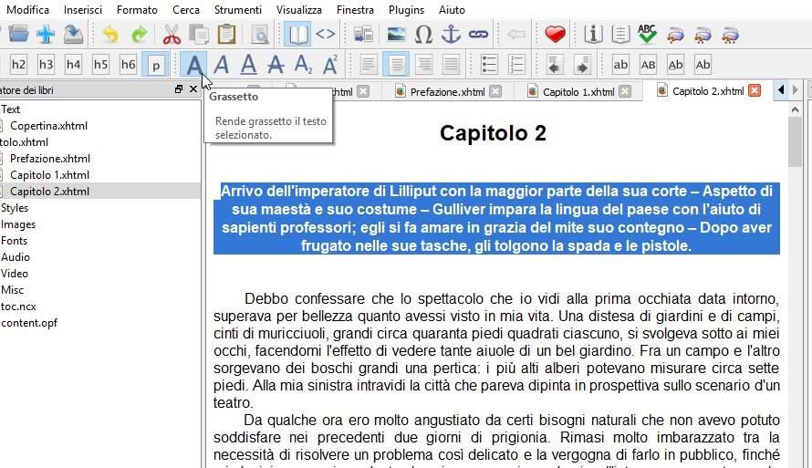Viewport: 812px width, 468px height.
Task: Open the Finestra menu
Action: pyautogui.click(x=355, y=10)
